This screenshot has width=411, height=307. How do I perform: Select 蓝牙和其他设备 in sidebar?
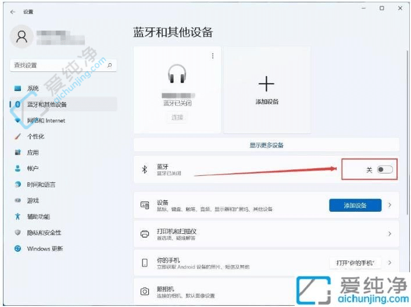pos(63,104)
